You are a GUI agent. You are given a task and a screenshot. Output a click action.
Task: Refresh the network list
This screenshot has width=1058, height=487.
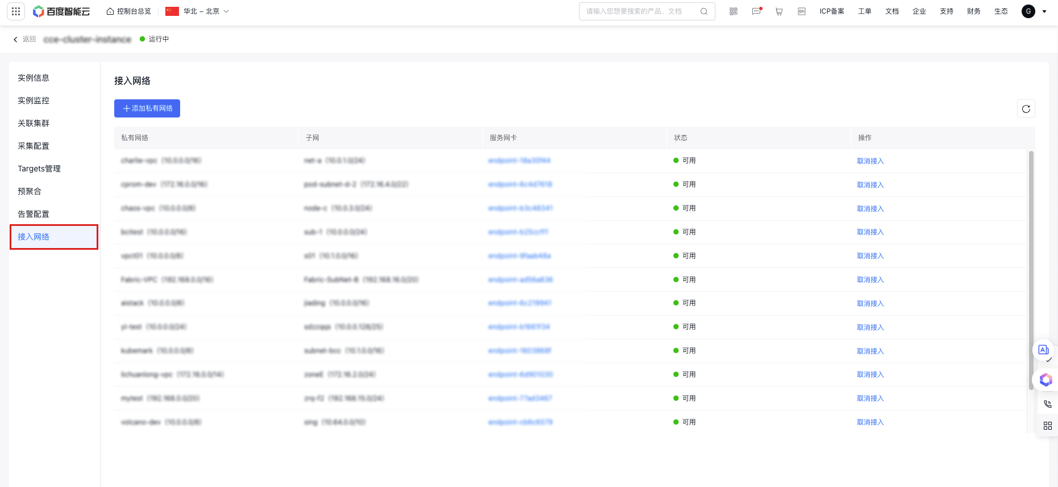point(1026,109)
